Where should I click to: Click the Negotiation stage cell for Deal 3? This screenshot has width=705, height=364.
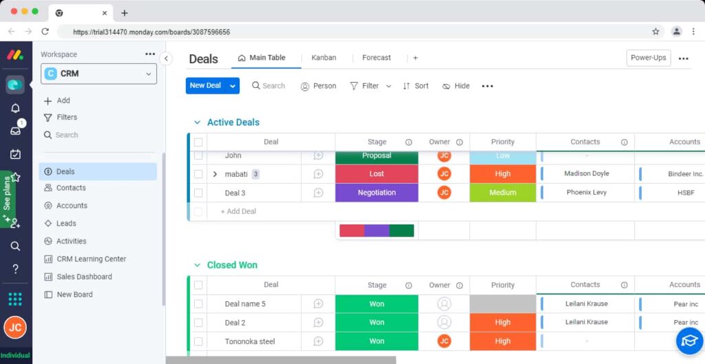[377, 193]
